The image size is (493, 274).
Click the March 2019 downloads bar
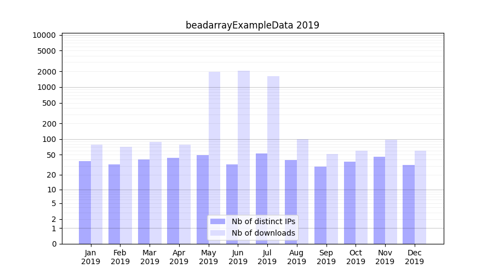[x=156, y=193]
